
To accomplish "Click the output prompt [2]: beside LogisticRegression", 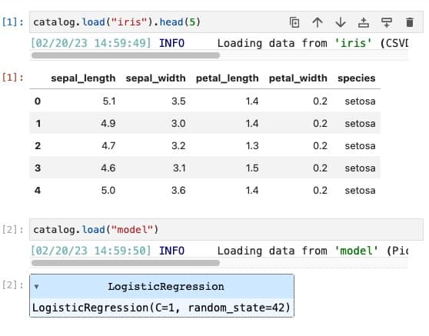I will pos(13,284).
